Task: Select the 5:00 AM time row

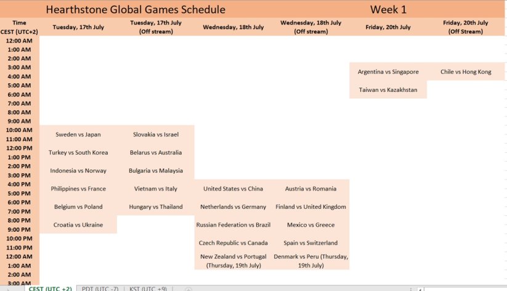Action: click(x=19, y=86)
